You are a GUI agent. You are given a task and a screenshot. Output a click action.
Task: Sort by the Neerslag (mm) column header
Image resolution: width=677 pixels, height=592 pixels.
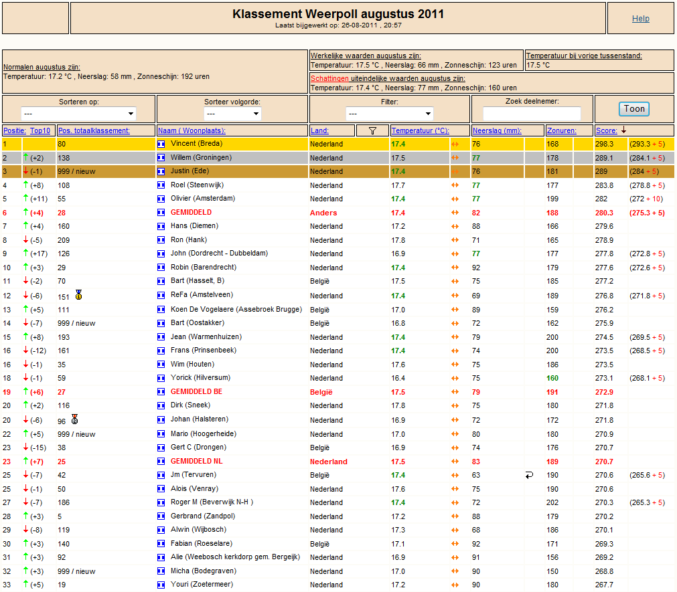(497, 130)
